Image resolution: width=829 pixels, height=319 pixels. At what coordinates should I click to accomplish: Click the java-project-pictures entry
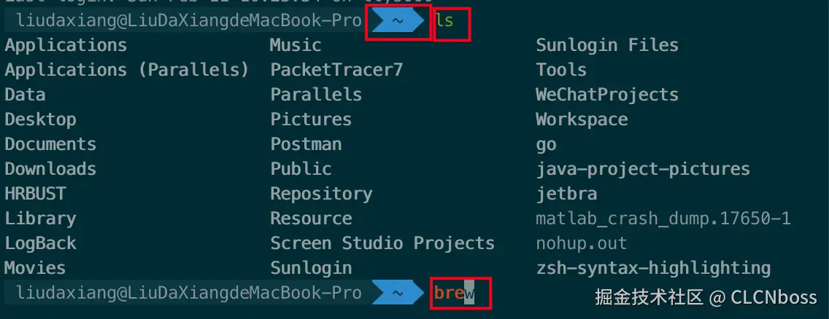click(643, 169)
